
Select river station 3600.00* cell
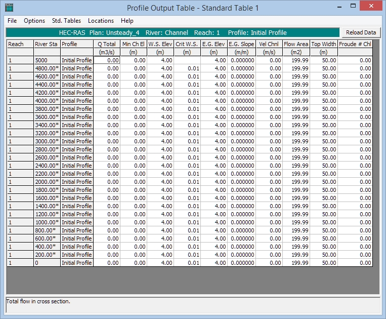[x=47, y=117]
